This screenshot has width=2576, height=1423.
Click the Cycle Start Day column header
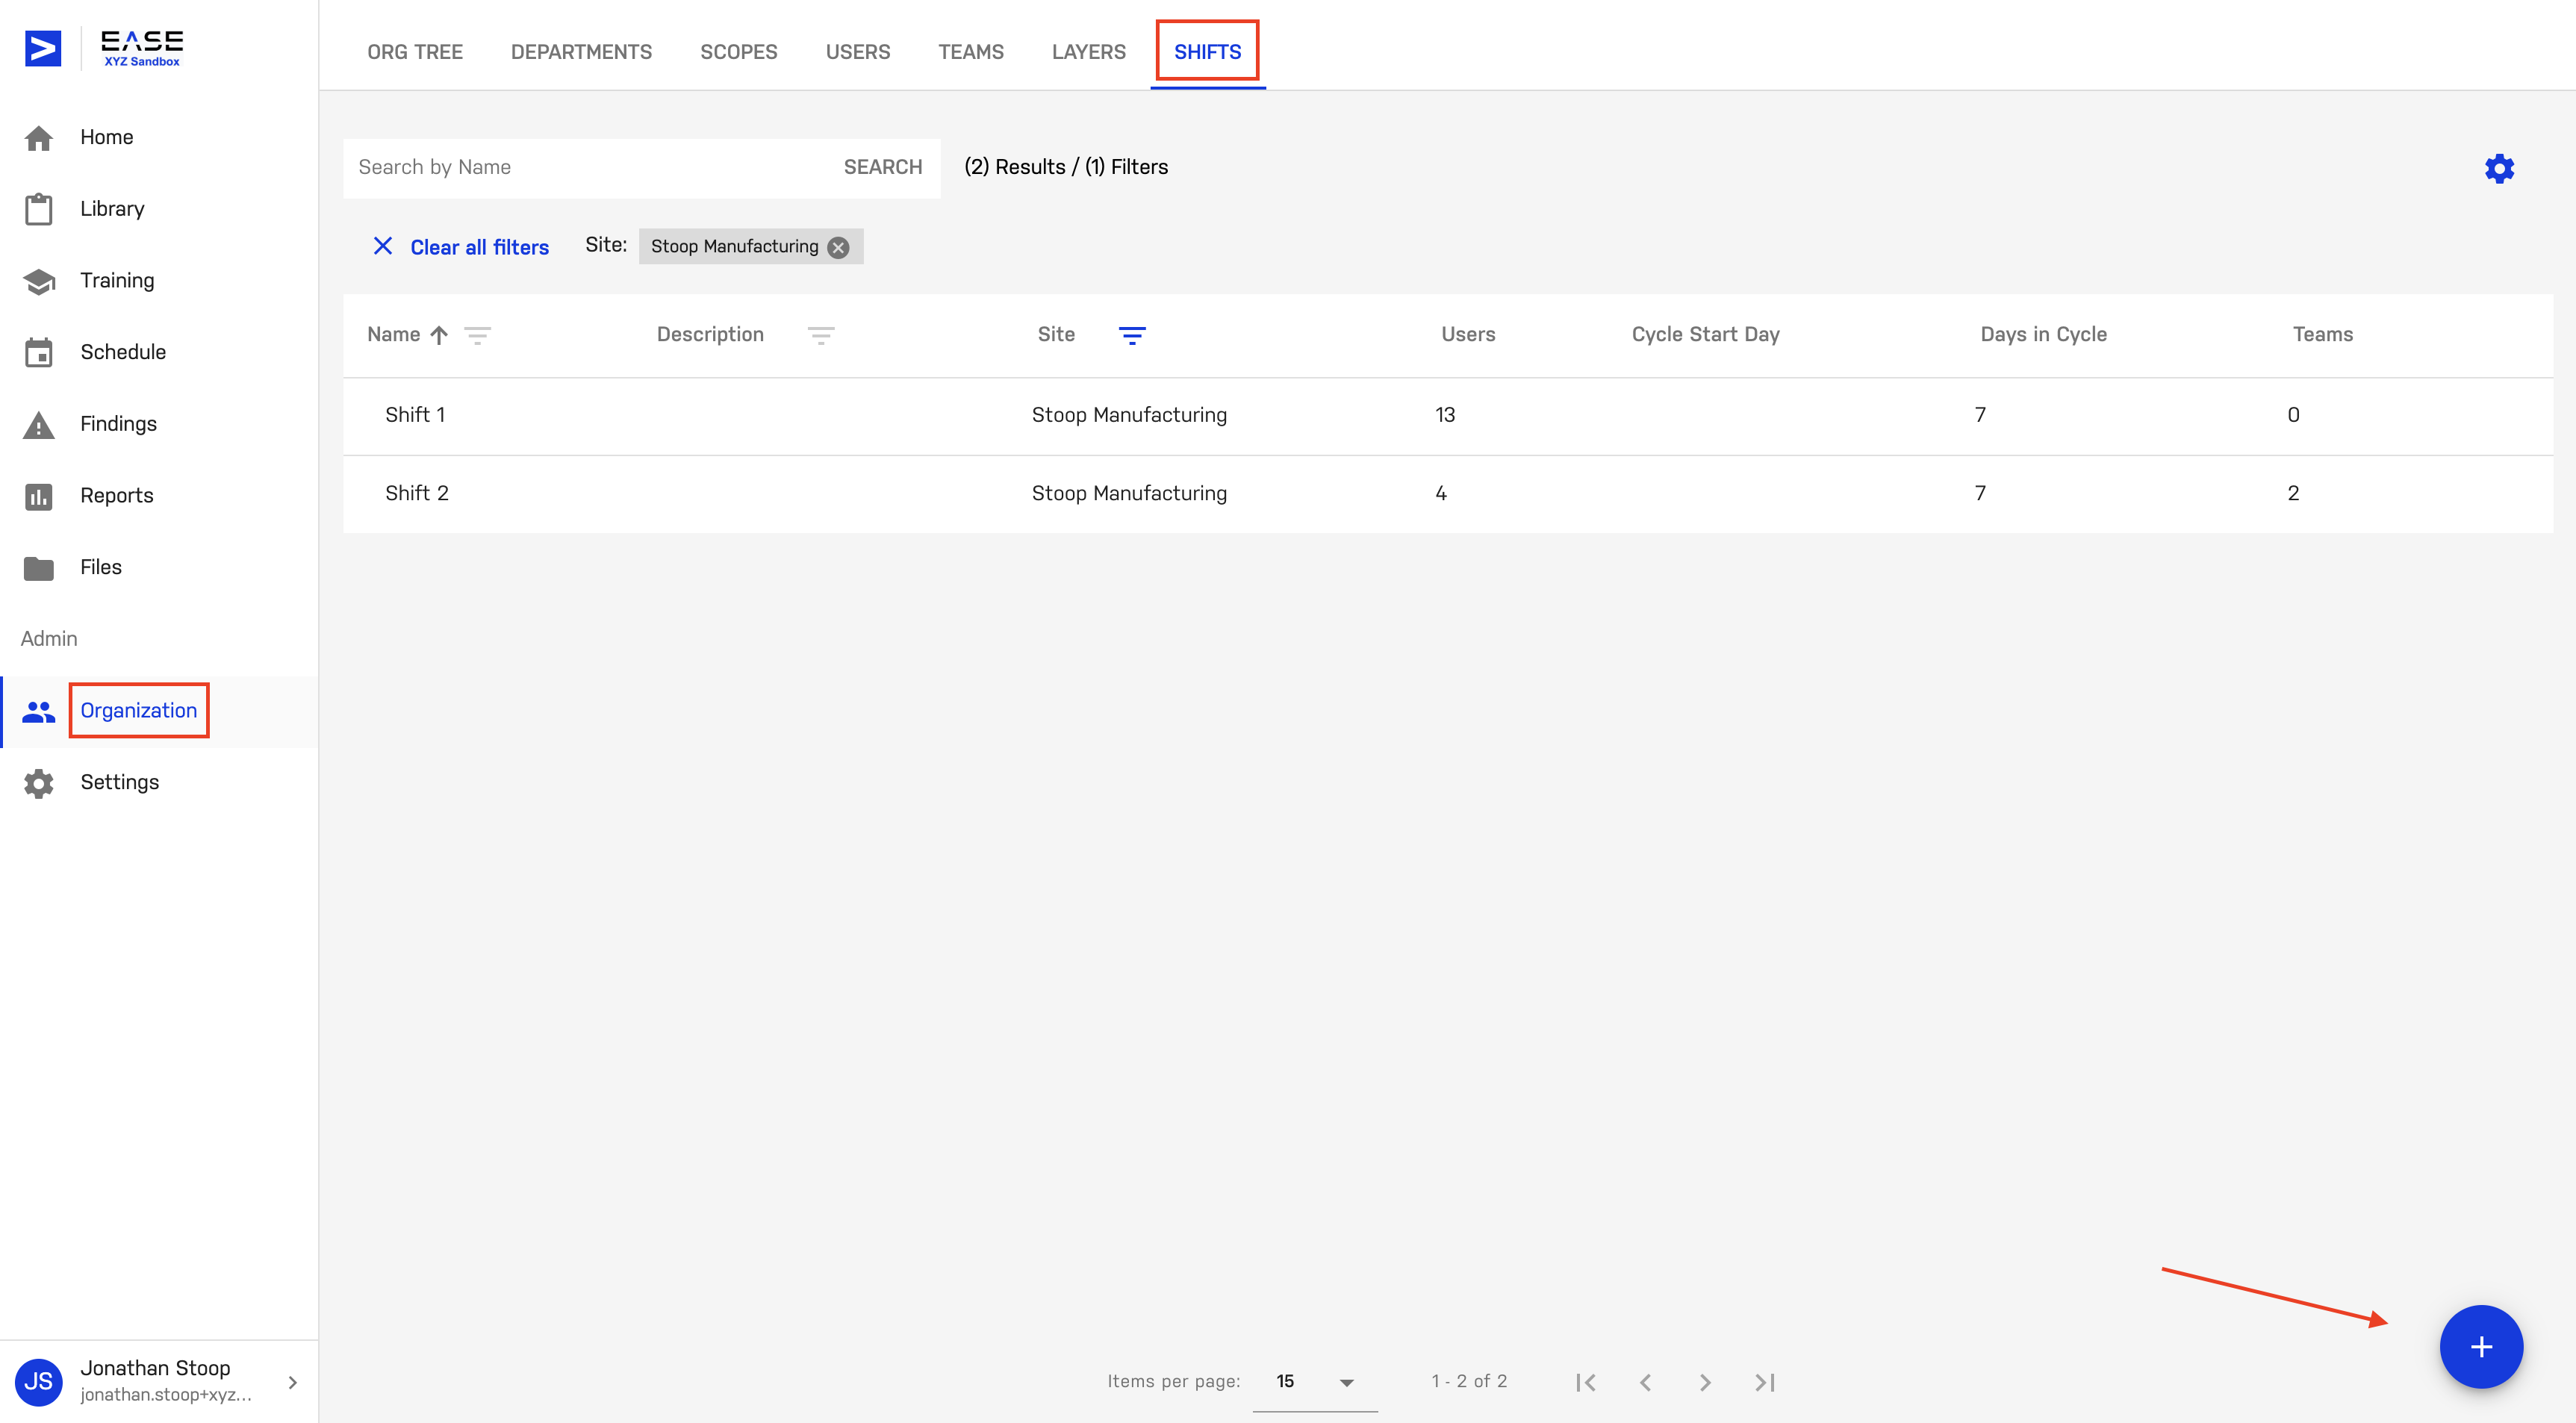click(1705, 335)
